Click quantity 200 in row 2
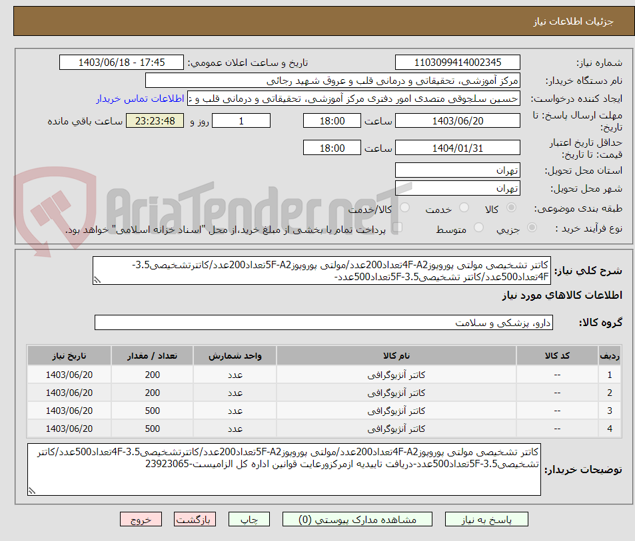The height and width of the screenshot is (541, 635). [153, 393]
